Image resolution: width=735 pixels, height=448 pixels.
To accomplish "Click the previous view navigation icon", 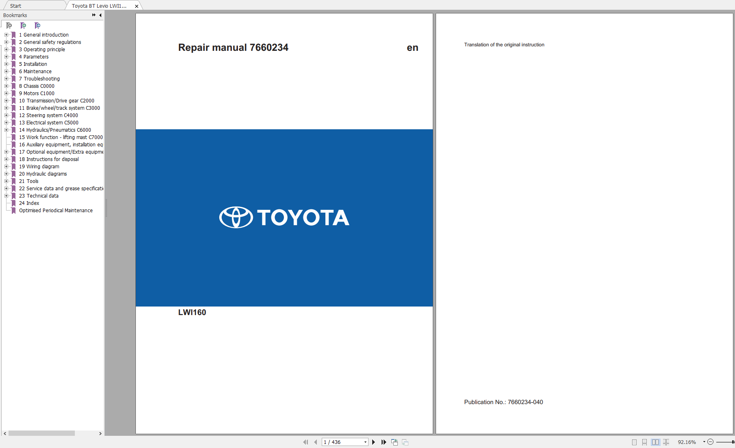I will pos(394,442).
